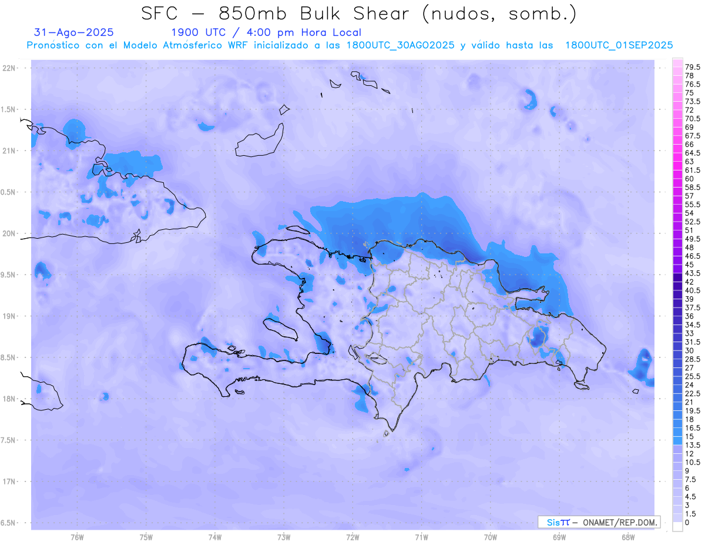Viewport: 705px width, 545px height.
Task: Click the '1800UTC_01SEP2025' valid-until text
Action: pos(619,45)
